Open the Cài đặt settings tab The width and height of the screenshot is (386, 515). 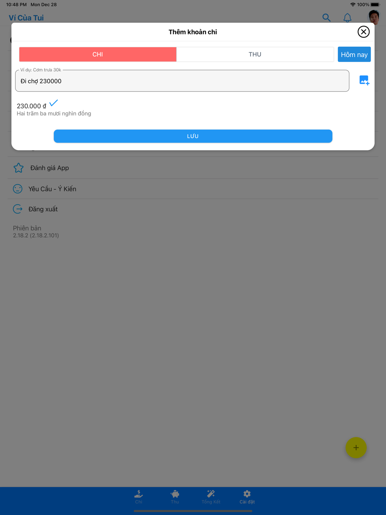pos(247,497)
